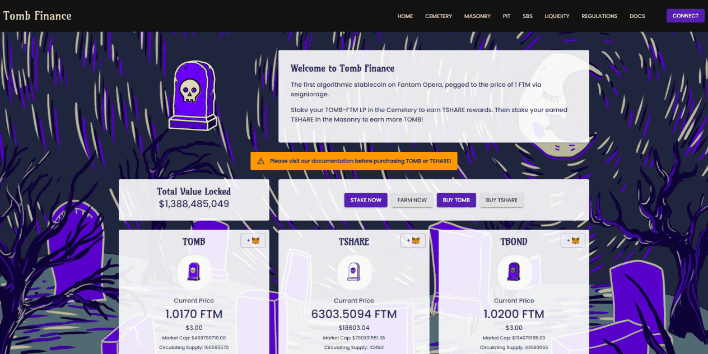The width and height of the screenshot is (708, 354).
Task: Click TOMB Market Cap $499780710.00
Action: coord(194,338)
